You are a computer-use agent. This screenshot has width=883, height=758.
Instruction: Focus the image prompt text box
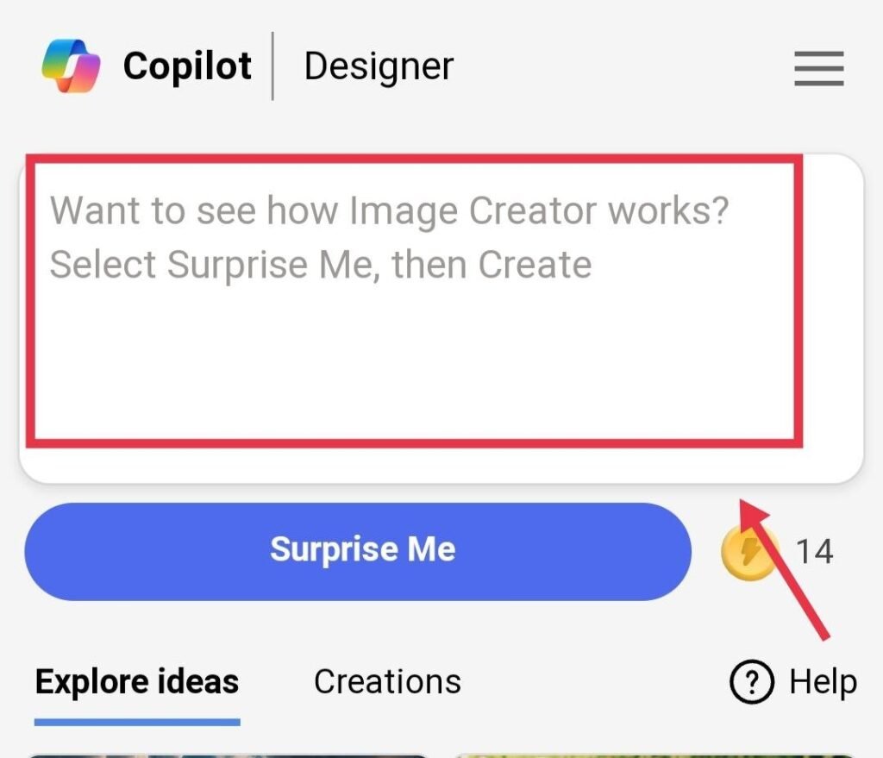pos(414,319)
